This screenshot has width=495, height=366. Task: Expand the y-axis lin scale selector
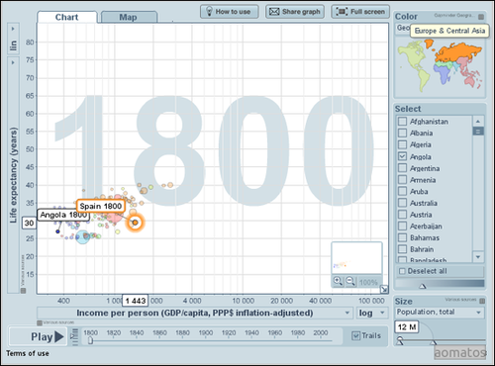(x=13, y=38)
